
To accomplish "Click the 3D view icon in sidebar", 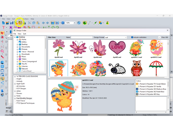I will (x=2, y=62).
